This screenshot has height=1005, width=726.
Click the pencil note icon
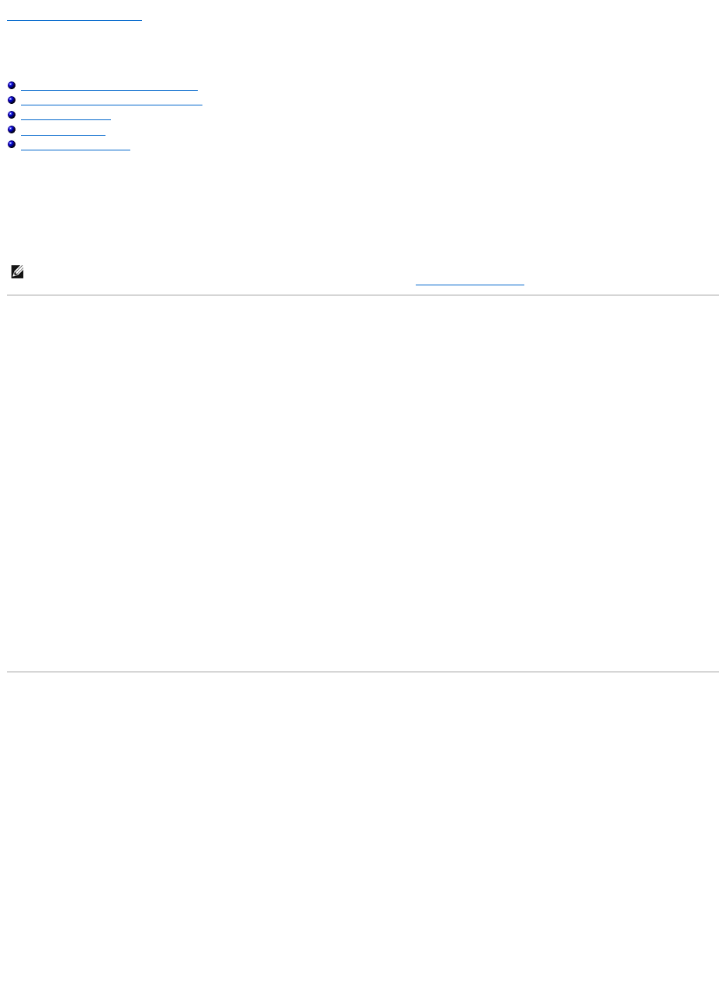point(17,273)
